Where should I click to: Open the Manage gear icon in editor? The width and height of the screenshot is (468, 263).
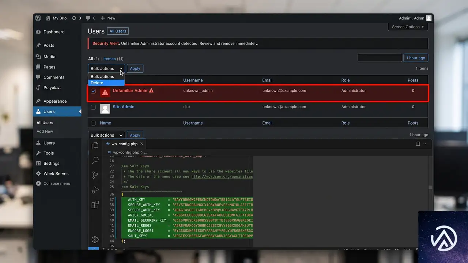point(95,240)
